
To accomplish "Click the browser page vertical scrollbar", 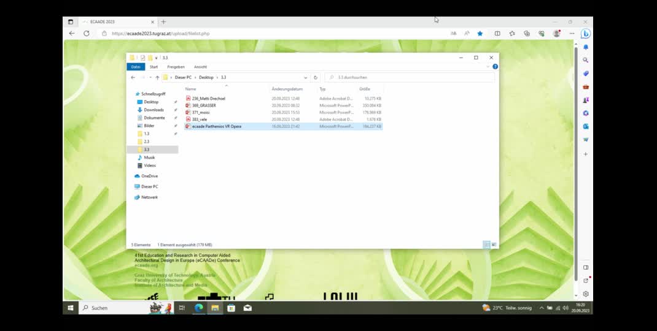I will tap(576, 165).
